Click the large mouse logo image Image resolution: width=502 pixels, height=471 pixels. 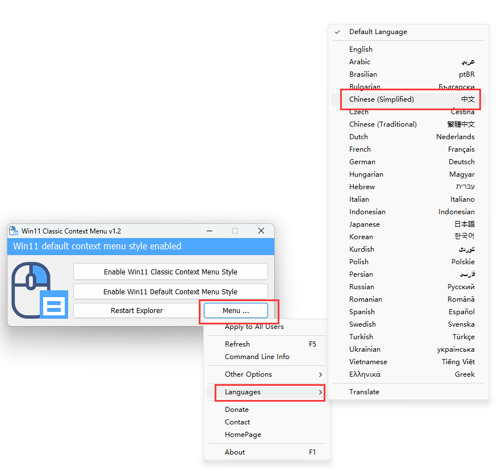[x=40, y=290]
